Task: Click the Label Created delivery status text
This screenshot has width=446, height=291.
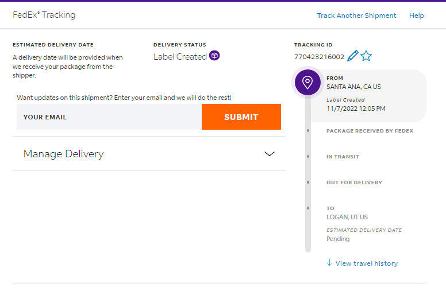Action: [180, 57]
